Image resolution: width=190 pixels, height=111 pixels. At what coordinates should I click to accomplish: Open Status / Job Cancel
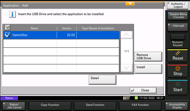(14, 106)
